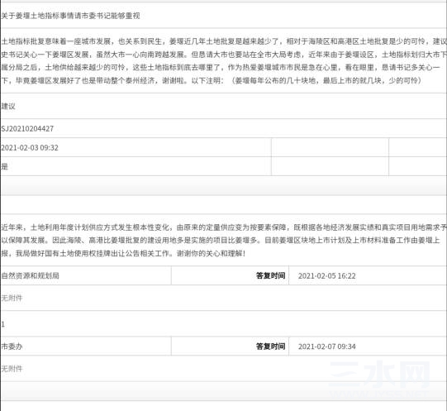Image resolution: width=447 pixels, height=411 pixels.
Task: Click the gray separator bar below 是
Action: [x=223, y=185]
